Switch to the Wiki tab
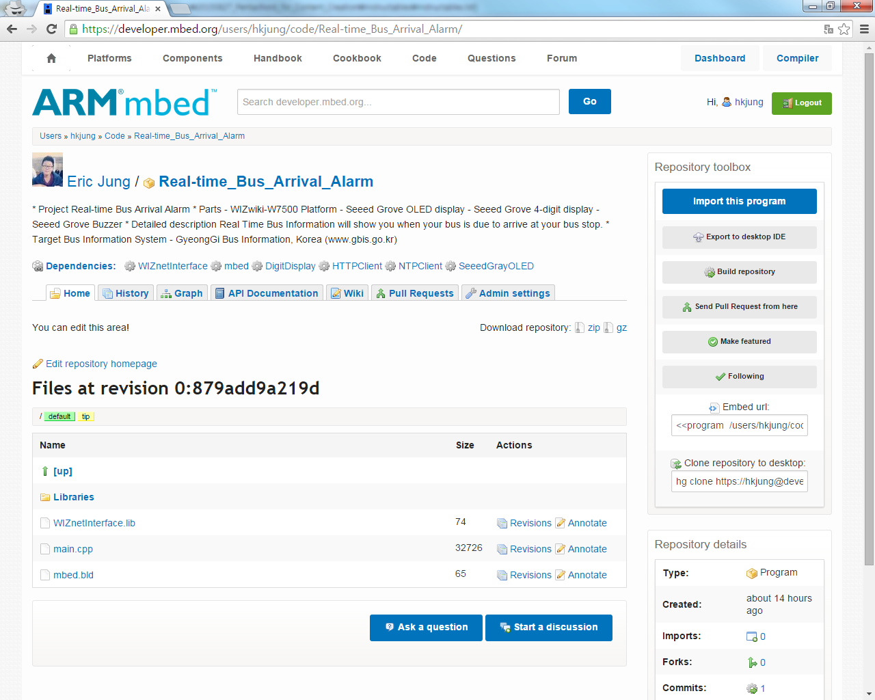 click(x=347, y=293)
